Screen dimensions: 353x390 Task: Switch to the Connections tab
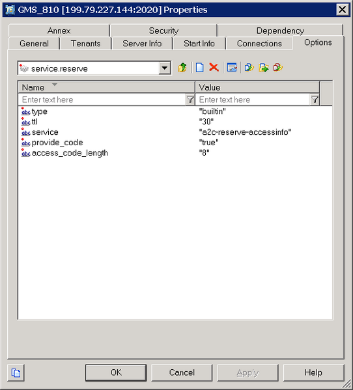coord(259,44)
